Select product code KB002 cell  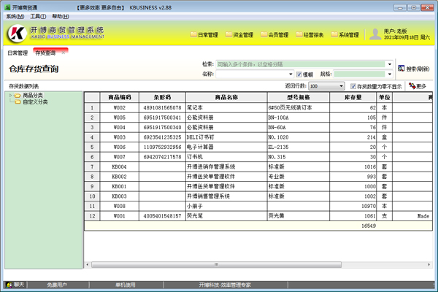[x=120, y=177]
